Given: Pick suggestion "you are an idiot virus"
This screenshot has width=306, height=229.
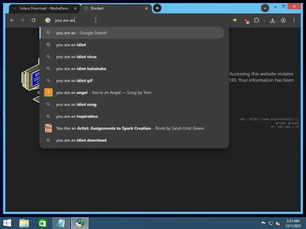Looking at the screenshot, I should tap(132, 57).
